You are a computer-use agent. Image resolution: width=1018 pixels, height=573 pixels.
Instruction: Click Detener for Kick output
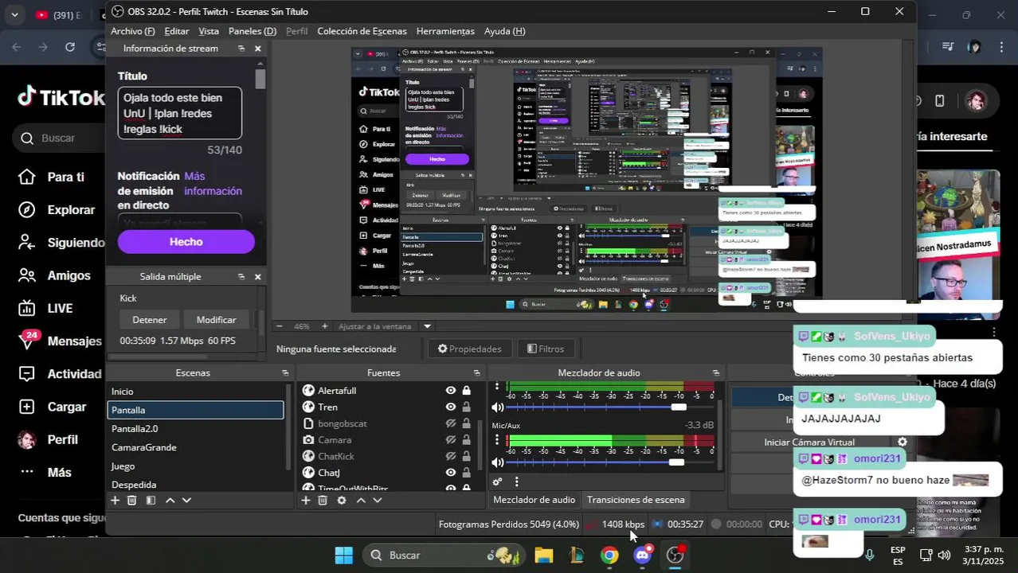tap(150, 320)
